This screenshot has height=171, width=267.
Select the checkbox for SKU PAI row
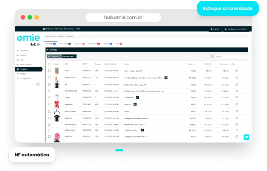click(x=49, y=84)
